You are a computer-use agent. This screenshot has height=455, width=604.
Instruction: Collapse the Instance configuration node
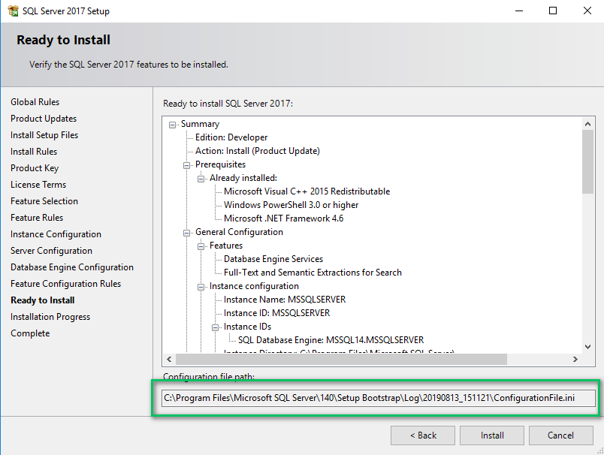[x=201, y=287]
